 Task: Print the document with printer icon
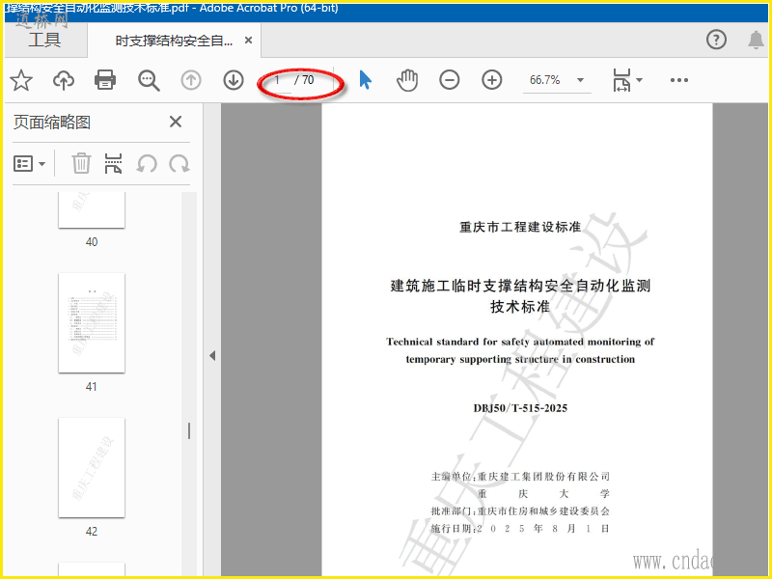(105, 80)
